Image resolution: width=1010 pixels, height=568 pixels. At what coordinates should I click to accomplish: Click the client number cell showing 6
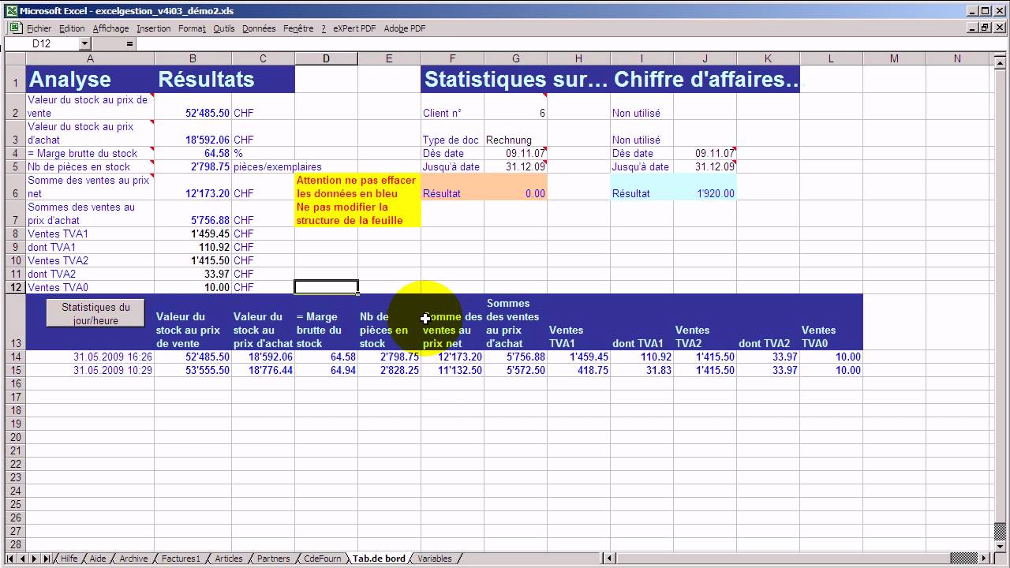tap(515, 106)
